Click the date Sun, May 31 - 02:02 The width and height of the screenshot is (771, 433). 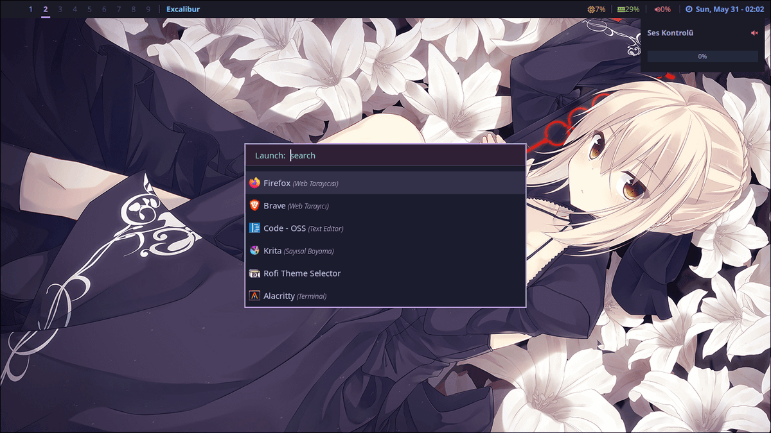point(730,9)
